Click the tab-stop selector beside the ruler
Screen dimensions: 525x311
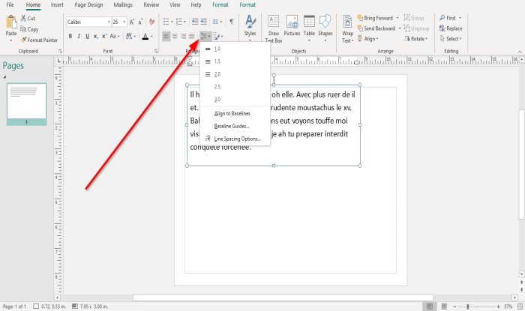point(59,61)
